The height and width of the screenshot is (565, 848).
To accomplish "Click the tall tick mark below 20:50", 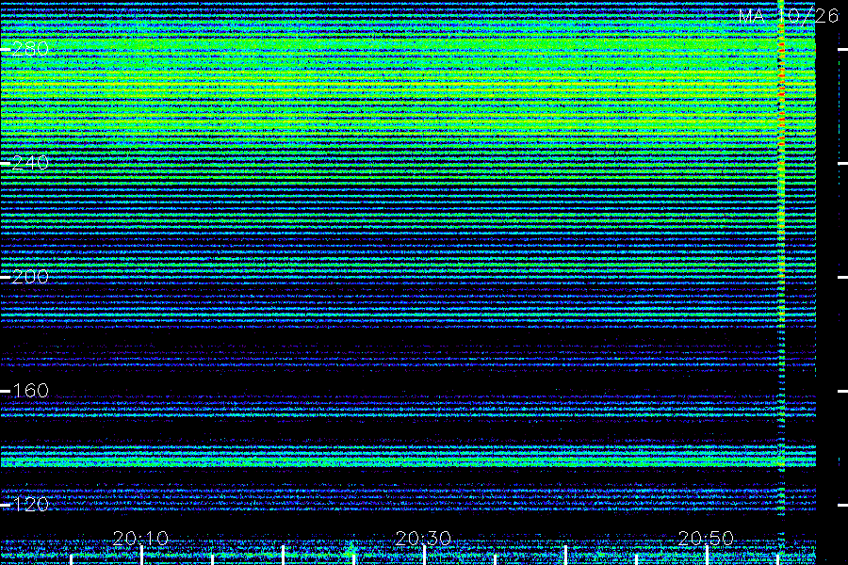I will [x=707, y=556].
